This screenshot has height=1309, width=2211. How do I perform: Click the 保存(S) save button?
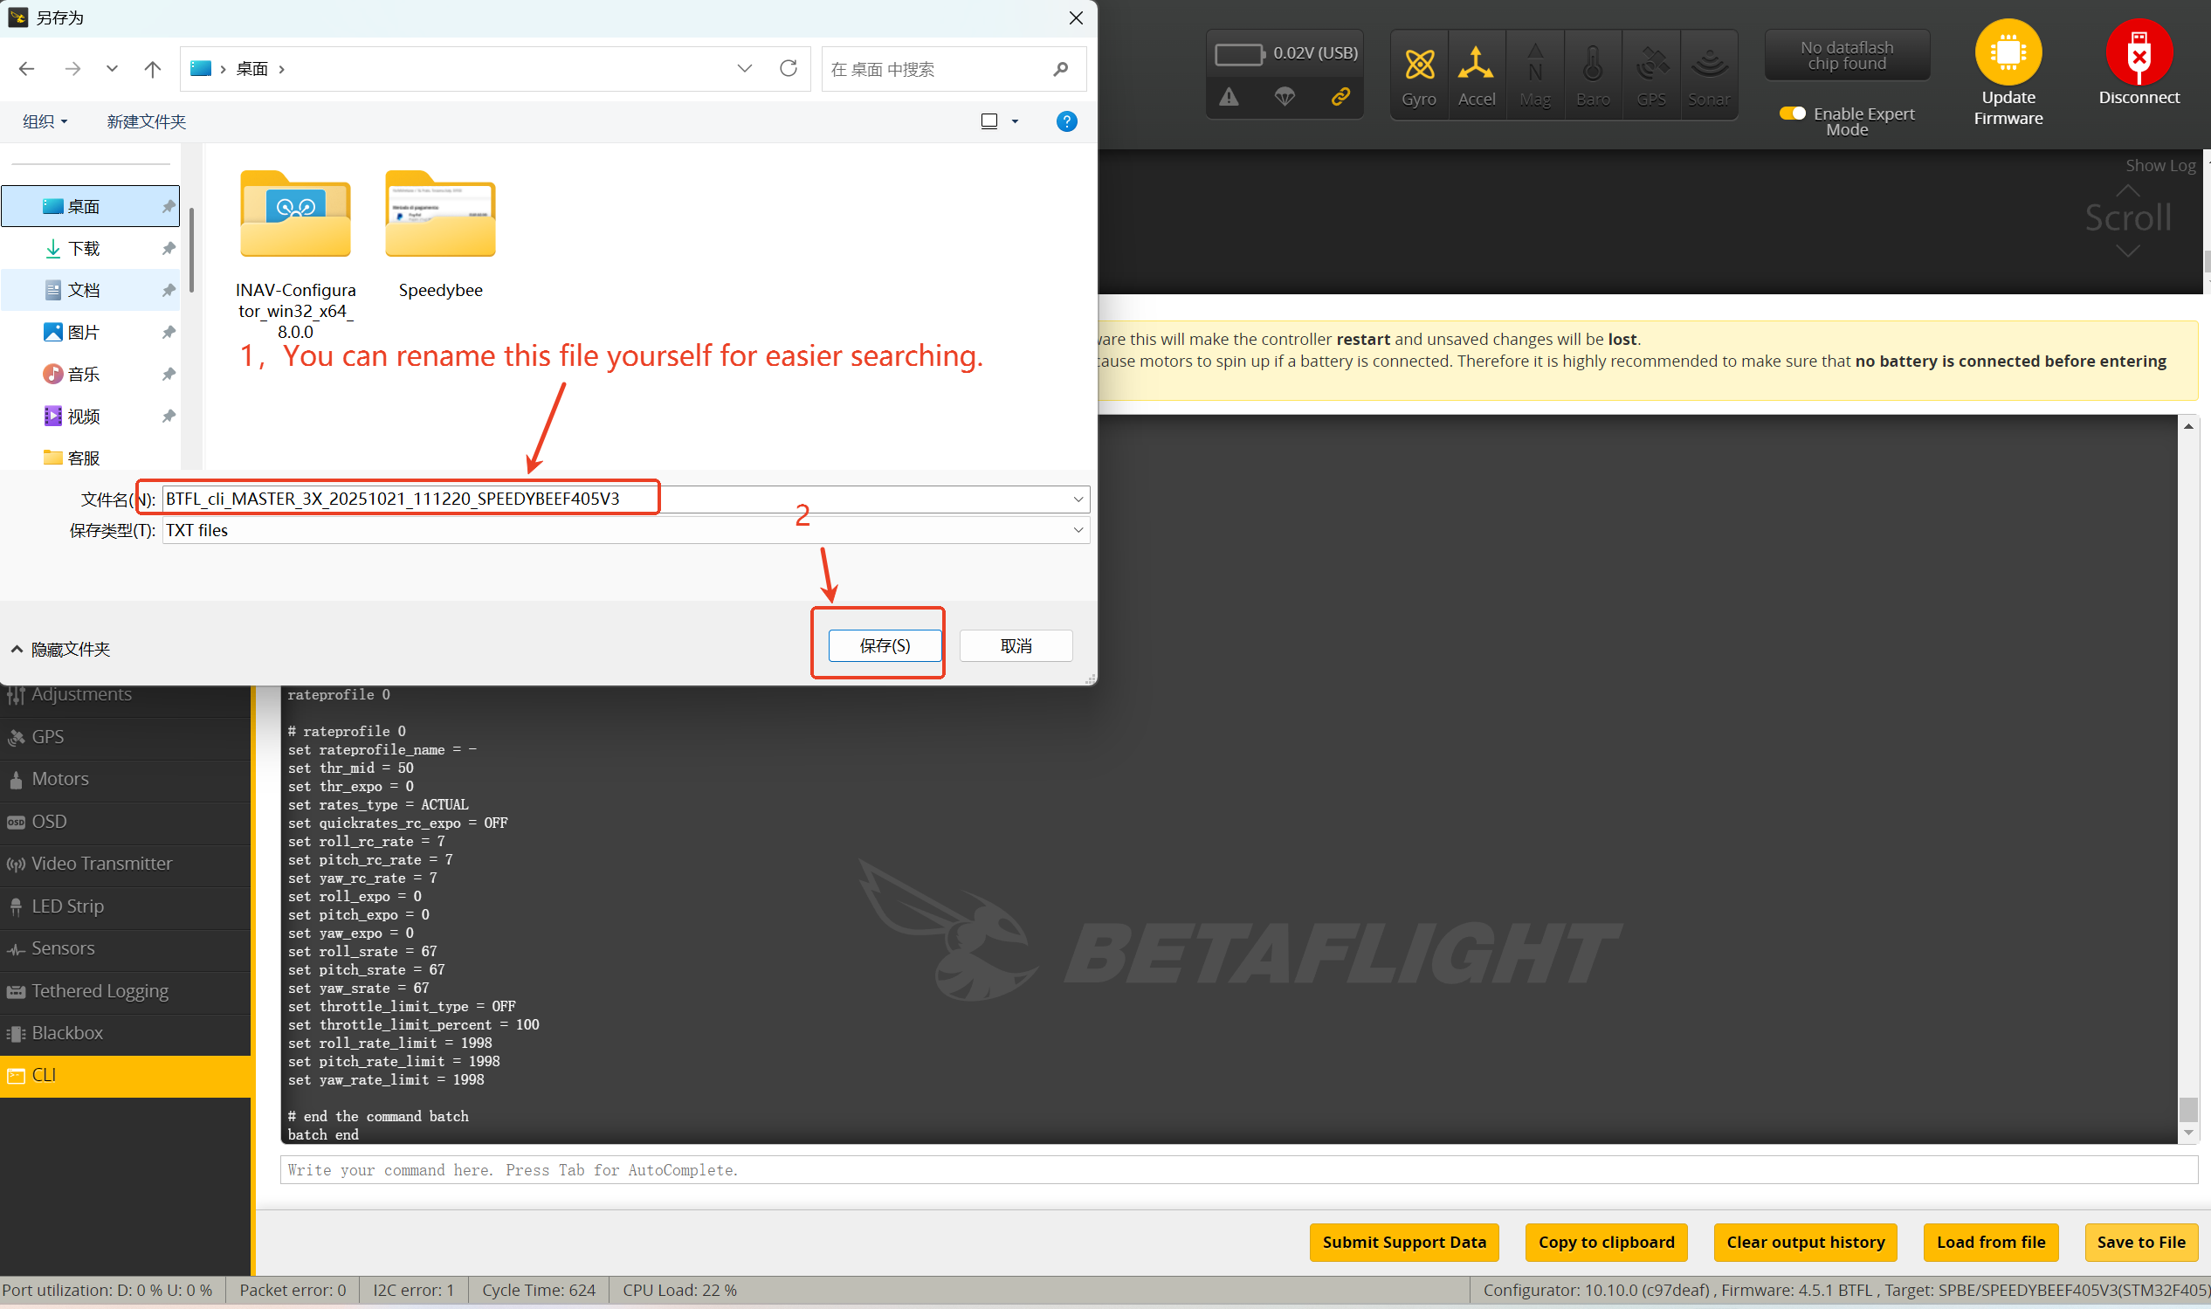(x=884, y=645)
